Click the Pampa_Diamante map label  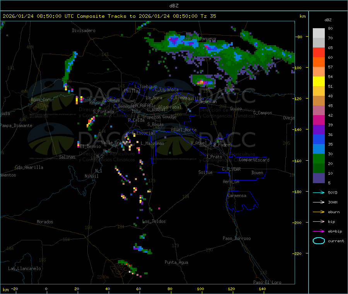[x=16, y=126]
